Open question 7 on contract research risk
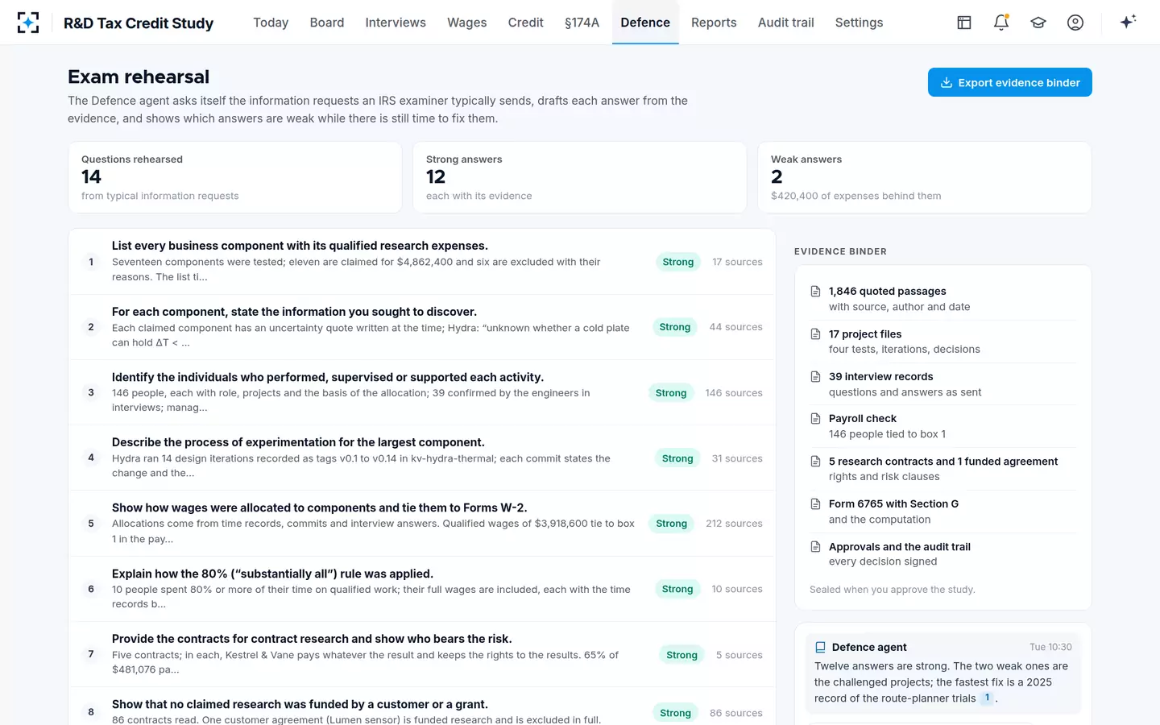 422,654
